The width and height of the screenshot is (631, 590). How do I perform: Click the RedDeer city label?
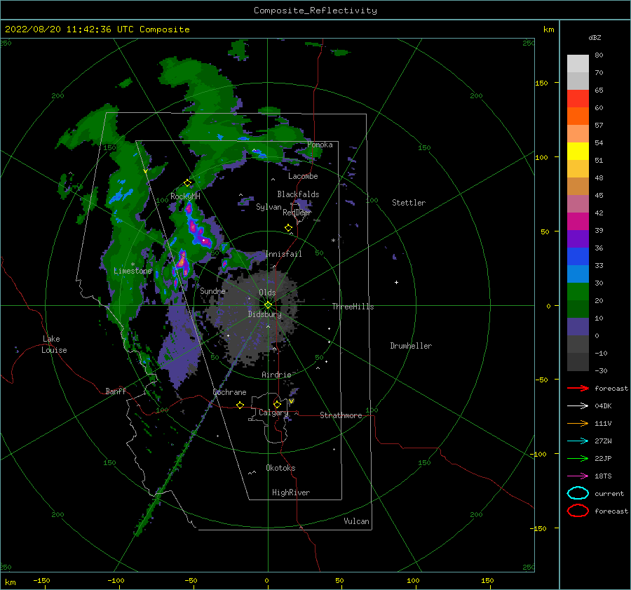tap(297, 213)
